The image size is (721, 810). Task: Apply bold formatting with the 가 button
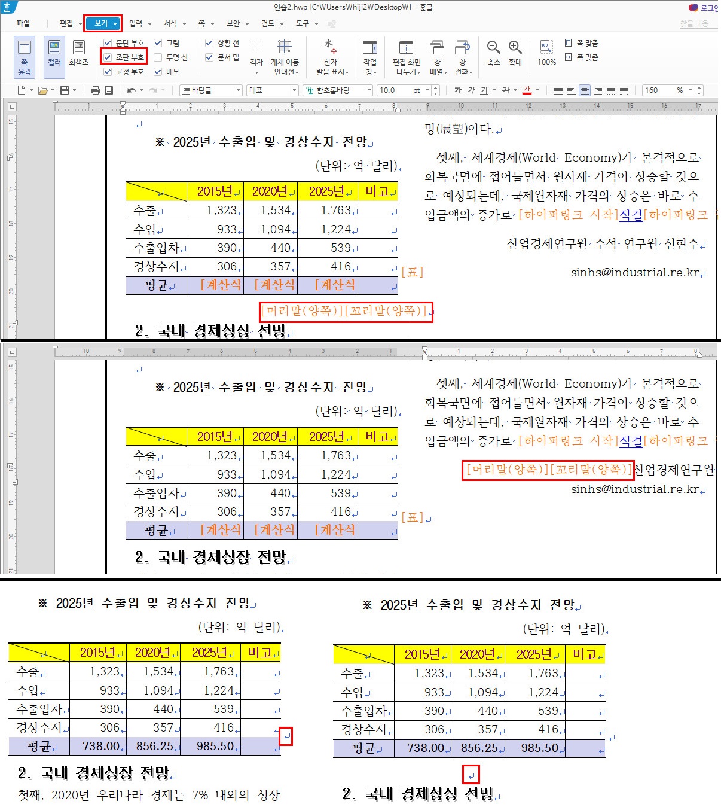pyautogui.click(x=458, y=90)
